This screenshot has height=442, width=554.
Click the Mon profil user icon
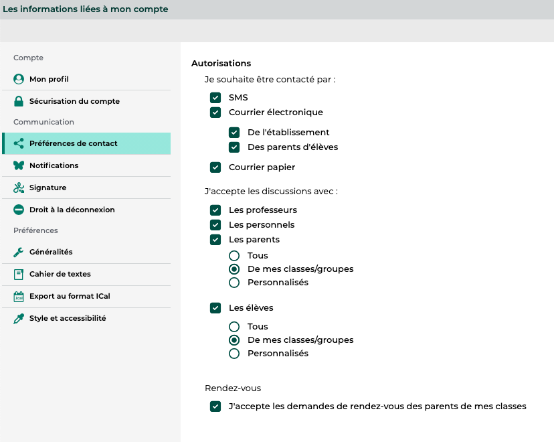click(19, 79)
